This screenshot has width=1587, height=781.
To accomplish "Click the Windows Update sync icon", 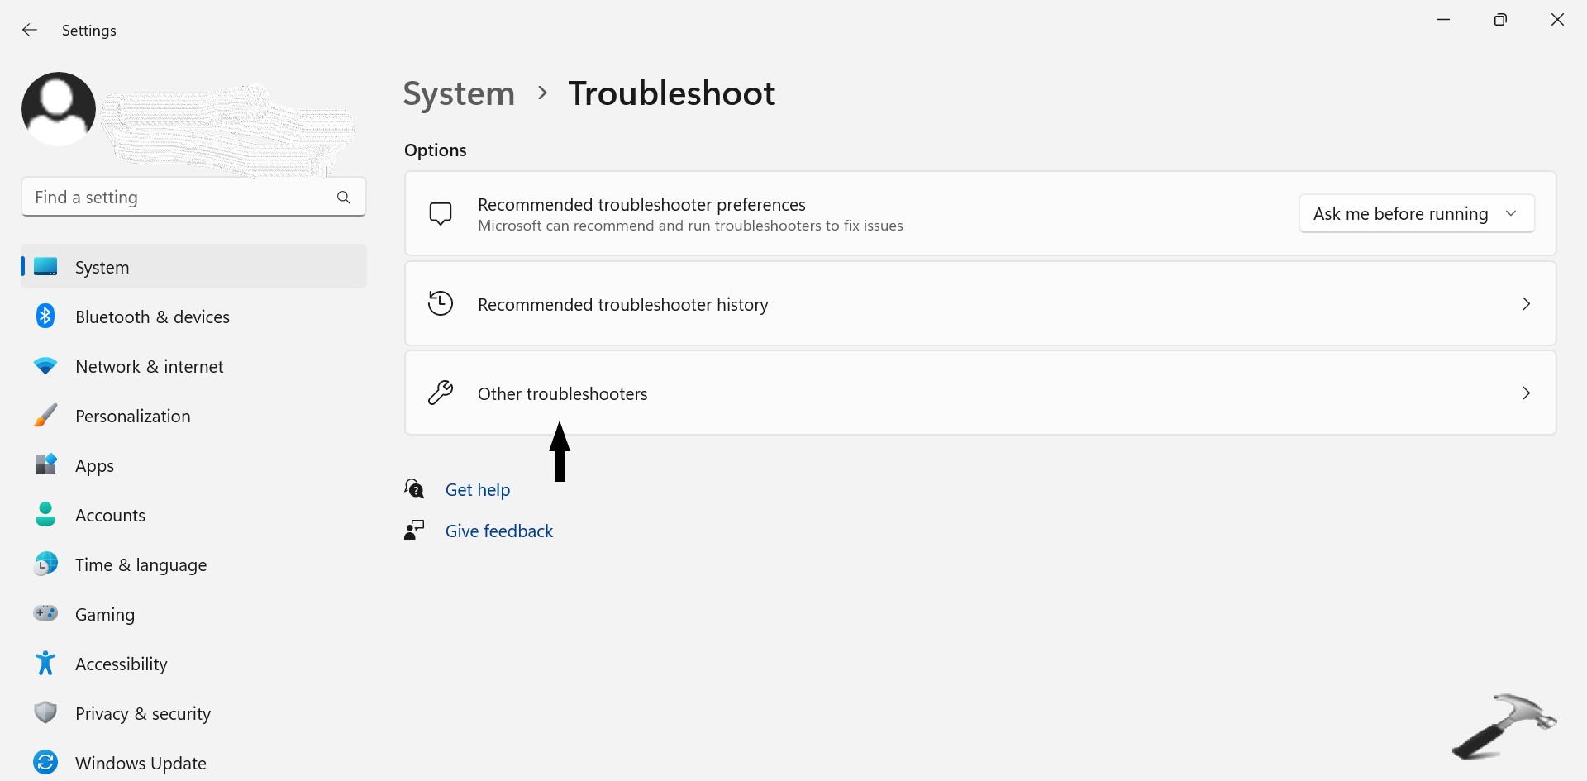I will click(45, 762).
